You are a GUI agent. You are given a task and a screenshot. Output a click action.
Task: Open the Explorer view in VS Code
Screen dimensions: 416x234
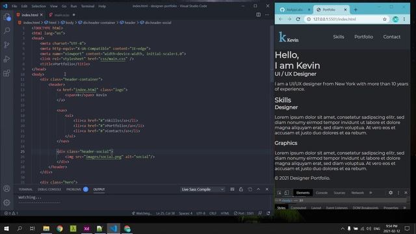point(7,17)
